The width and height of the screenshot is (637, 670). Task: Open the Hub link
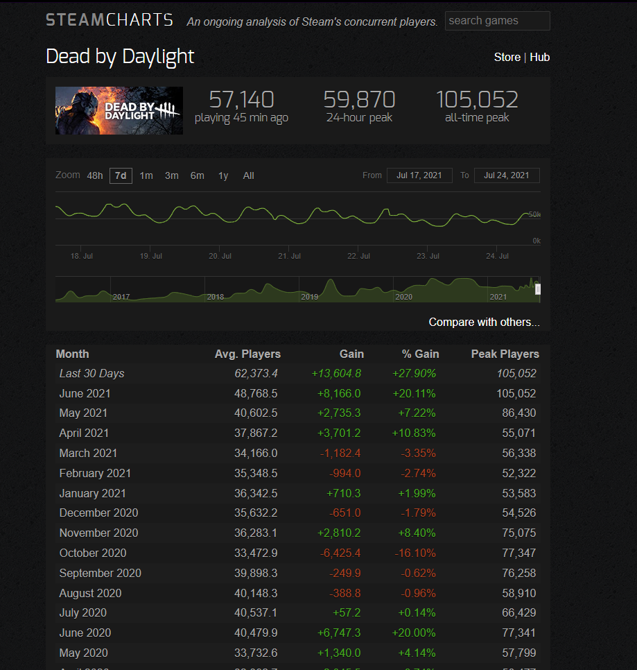click(540, 58)
